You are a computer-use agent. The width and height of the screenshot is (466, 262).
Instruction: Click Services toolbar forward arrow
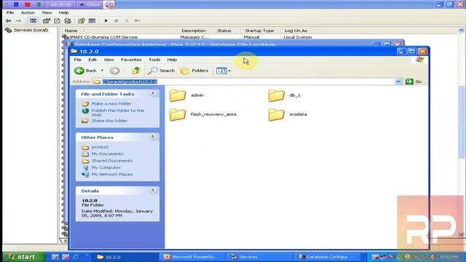click(18, 21)
